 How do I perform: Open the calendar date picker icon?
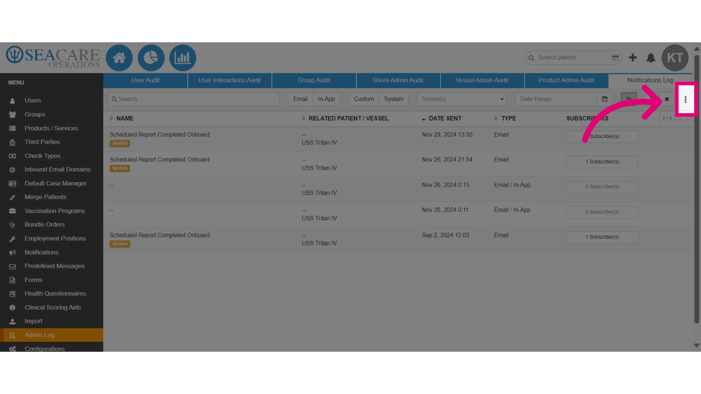[605, 99]
